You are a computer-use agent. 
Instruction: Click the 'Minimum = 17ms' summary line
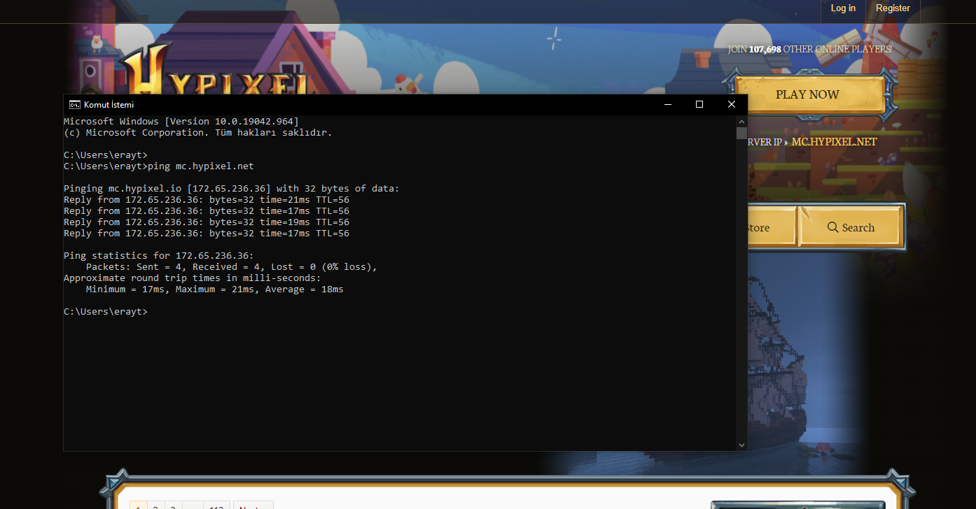tap(215, 289)
